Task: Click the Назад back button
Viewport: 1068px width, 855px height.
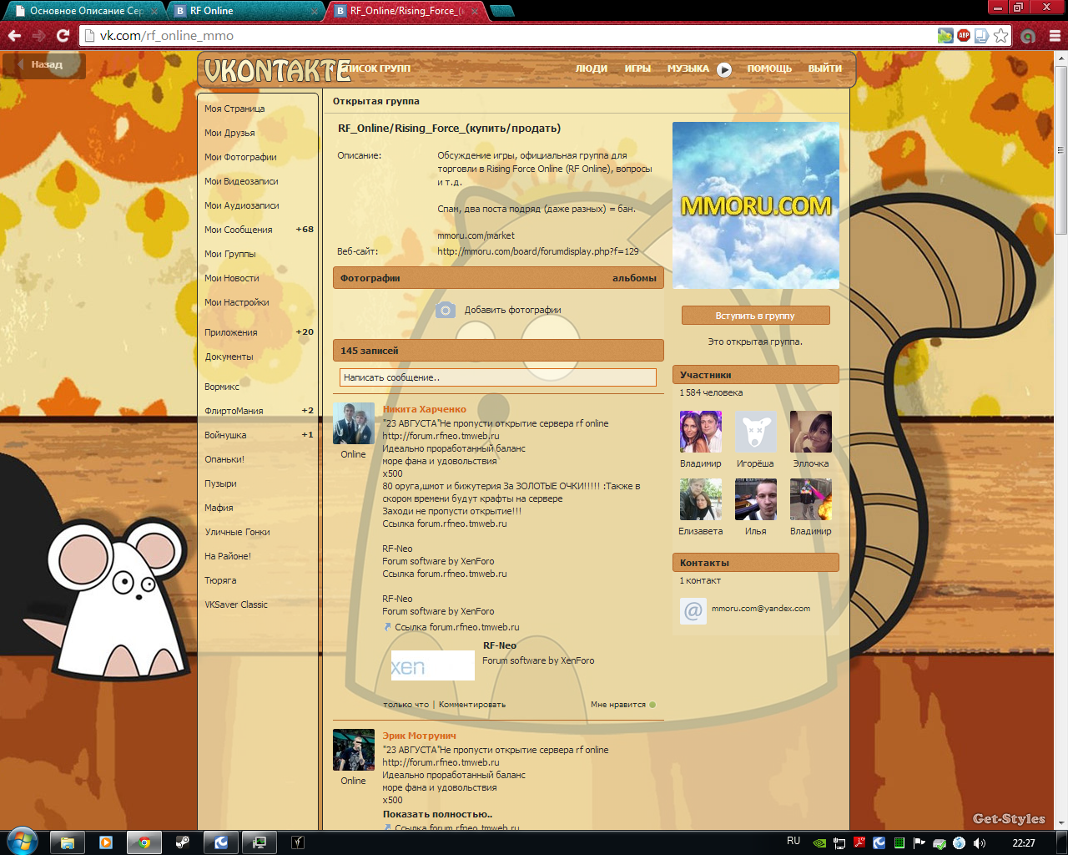Action: 44,65
